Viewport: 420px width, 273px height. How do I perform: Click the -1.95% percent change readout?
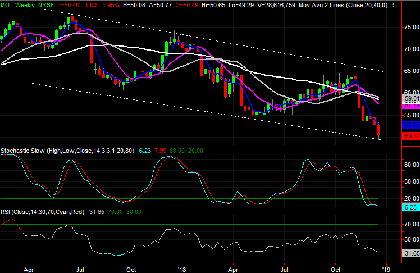112,5
